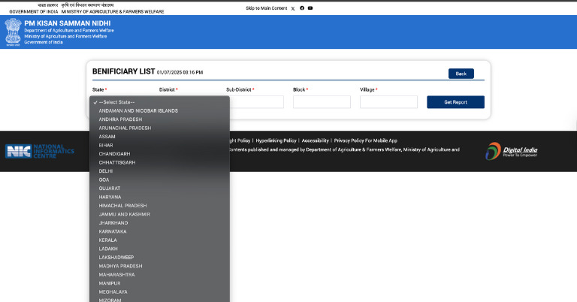The width and height of the screenshot is (577, 302).
Task: Open Privacy Policy For Mobile App link
Action: pos(366,140)
